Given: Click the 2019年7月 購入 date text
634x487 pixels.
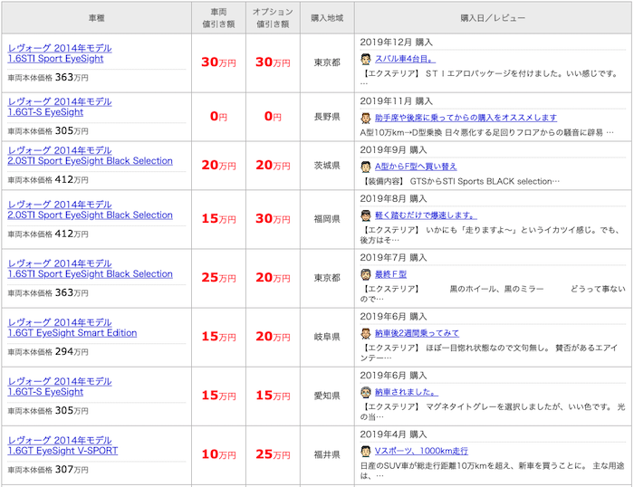Looking at the screenshot, I should [393, 258].
